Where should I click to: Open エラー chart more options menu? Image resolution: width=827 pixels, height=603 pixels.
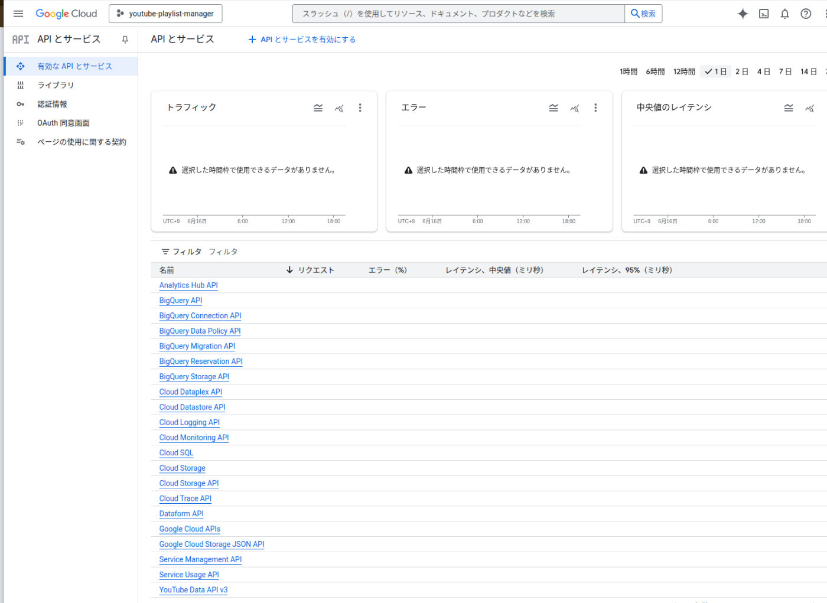click(x=595, y=107)
